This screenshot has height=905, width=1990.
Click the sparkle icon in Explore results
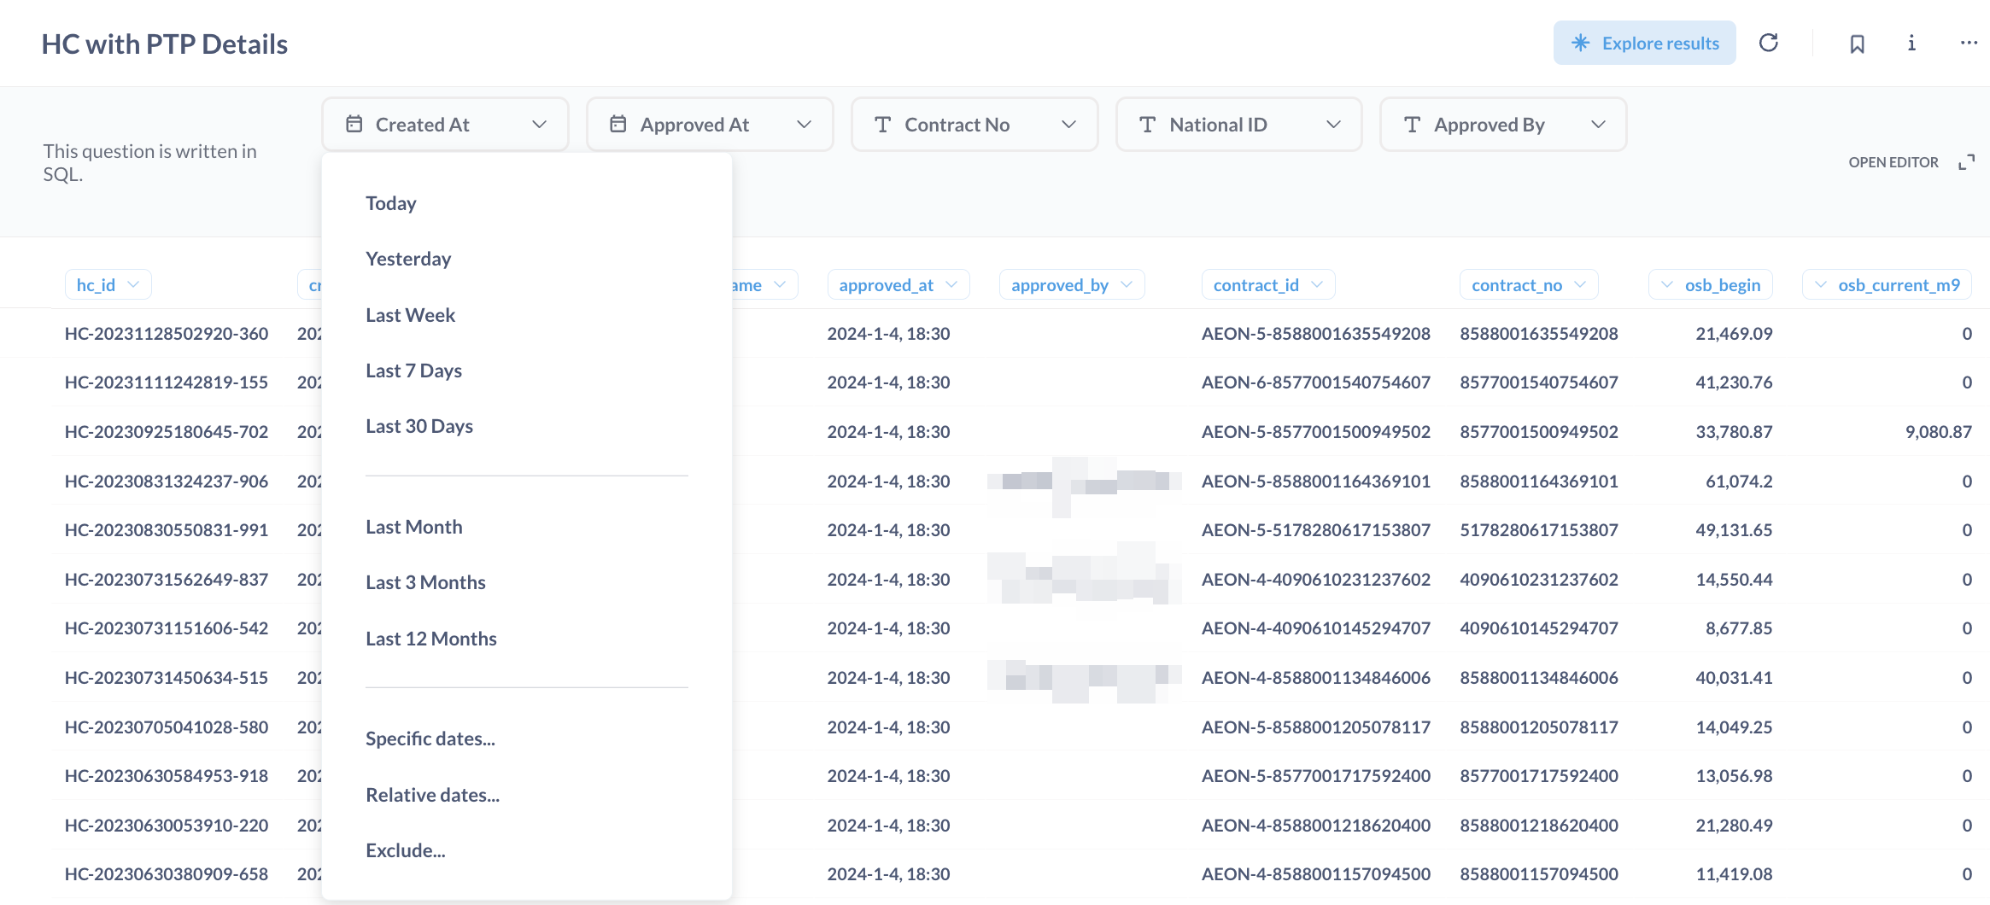click(1581, 43)
